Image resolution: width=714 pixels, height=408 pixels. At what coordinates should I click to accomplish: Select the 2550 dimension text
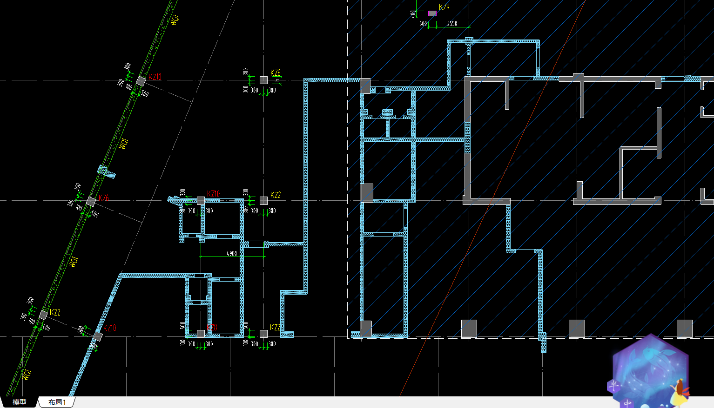pos(452,23)
